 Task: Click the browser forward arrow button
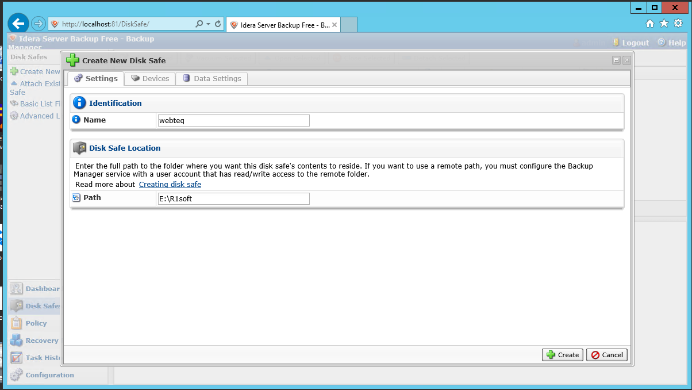[x=38, y=24]
